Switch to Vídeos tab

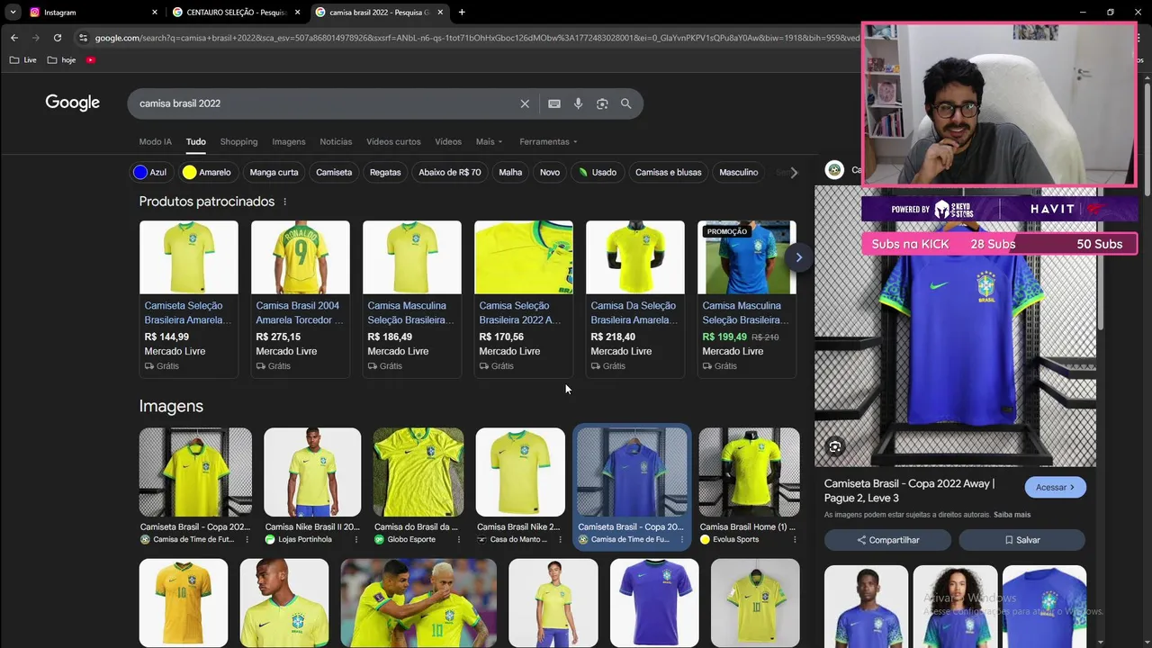pyautogui.click(x=448, y=141)
